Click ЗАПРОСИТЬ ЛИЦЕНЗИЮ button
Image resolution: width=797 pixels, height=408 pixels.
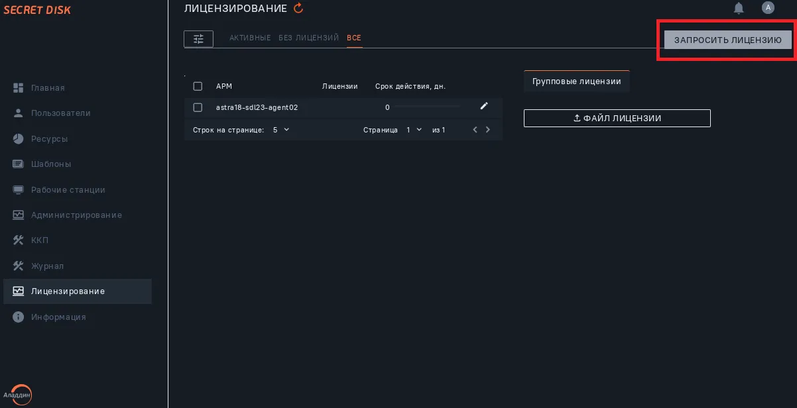(x=728, y=40)
